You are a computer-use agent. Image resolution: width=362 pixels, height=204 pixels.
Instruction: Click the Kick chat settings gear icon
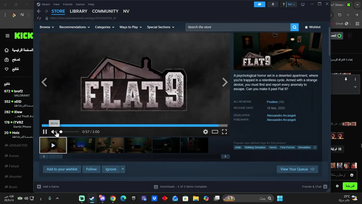(337, 186)
